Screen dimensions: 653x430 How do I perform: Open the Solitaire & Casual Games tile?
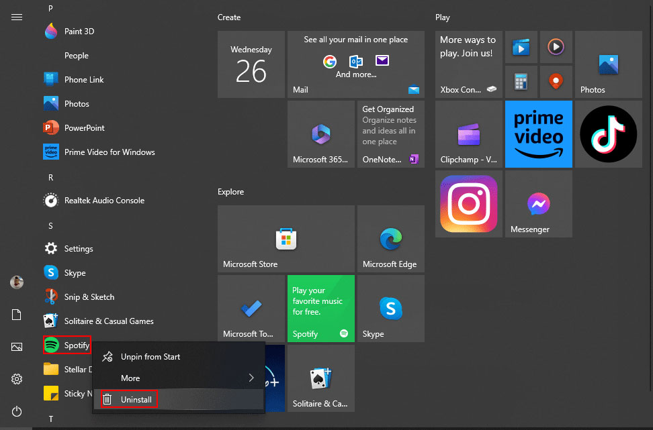click(x=321, y=378)
